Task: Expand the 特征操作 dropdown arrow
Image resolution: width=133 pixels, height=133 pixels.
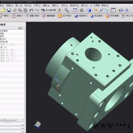Action: pos(103,16)
